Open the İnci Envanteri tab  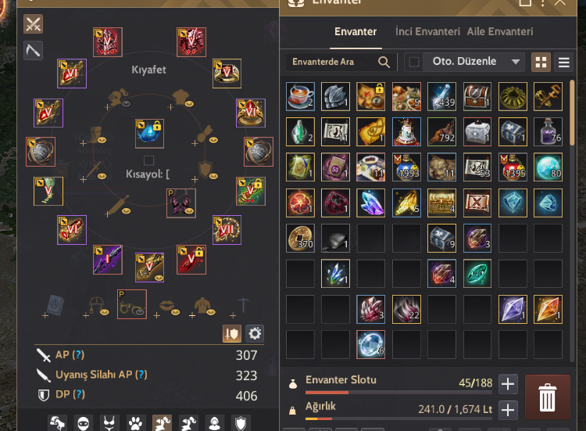point(427,31)
